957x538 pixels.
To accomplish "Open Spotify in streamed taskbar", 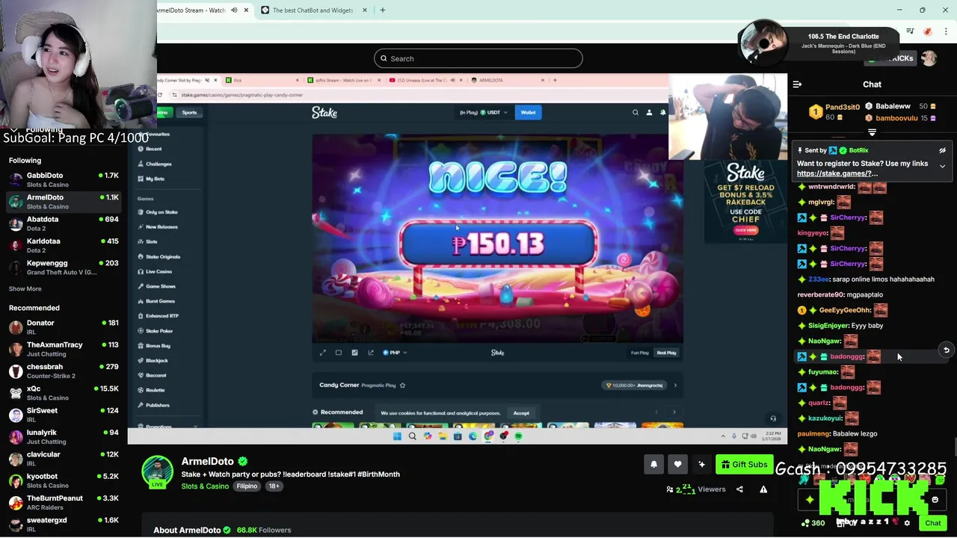I will (x=518, y=436).
